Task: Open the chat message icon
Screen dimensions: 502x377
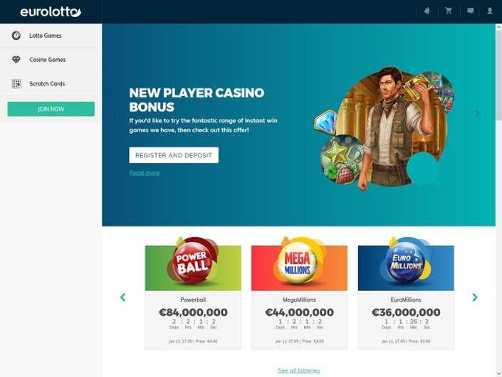Action: pyautogui.click(x=470, y=11)
